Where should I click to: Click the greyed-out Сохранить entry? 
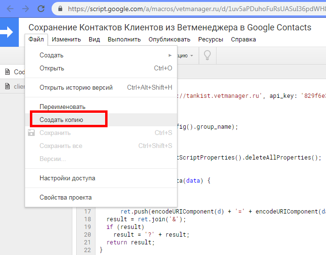(101, 133)
